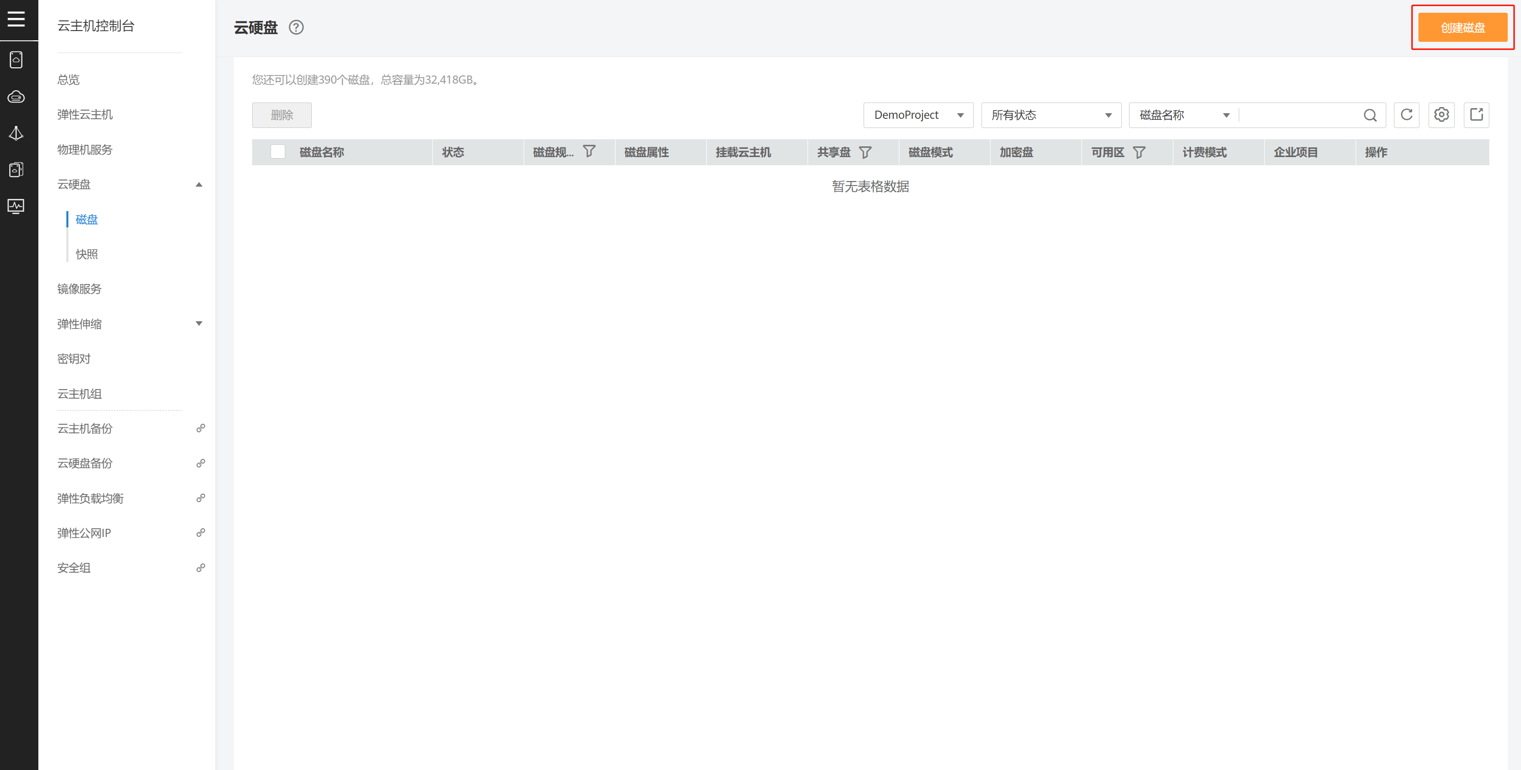Click the export list icon
Viewport: 1521px width, 770px height.
[x=1476, y=114]
